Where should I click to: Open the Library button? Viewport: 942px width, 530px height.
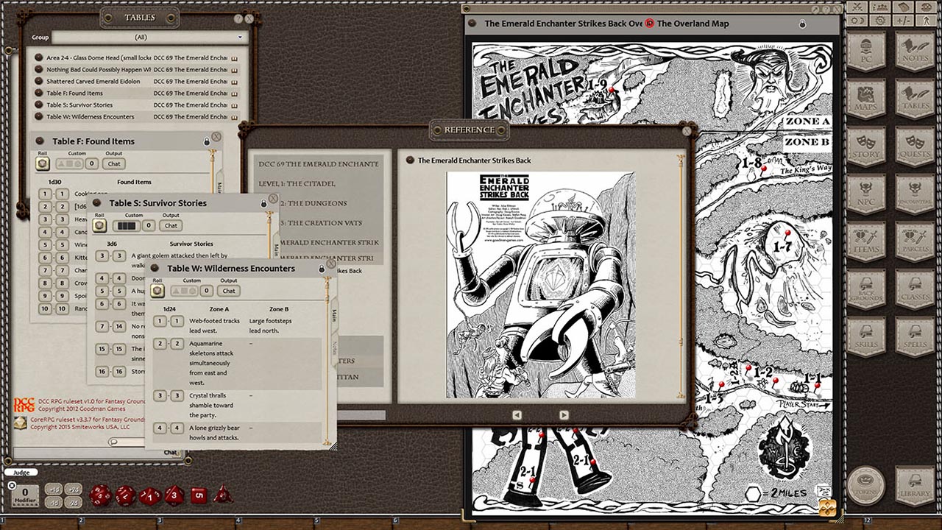pos(914,485)
